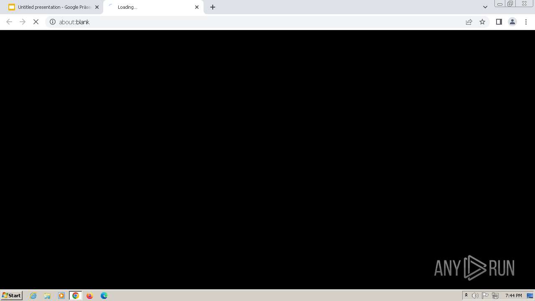535x301 pixels.
Task: Open the Chrome three-dot menu
Action: tap(526, 22)
